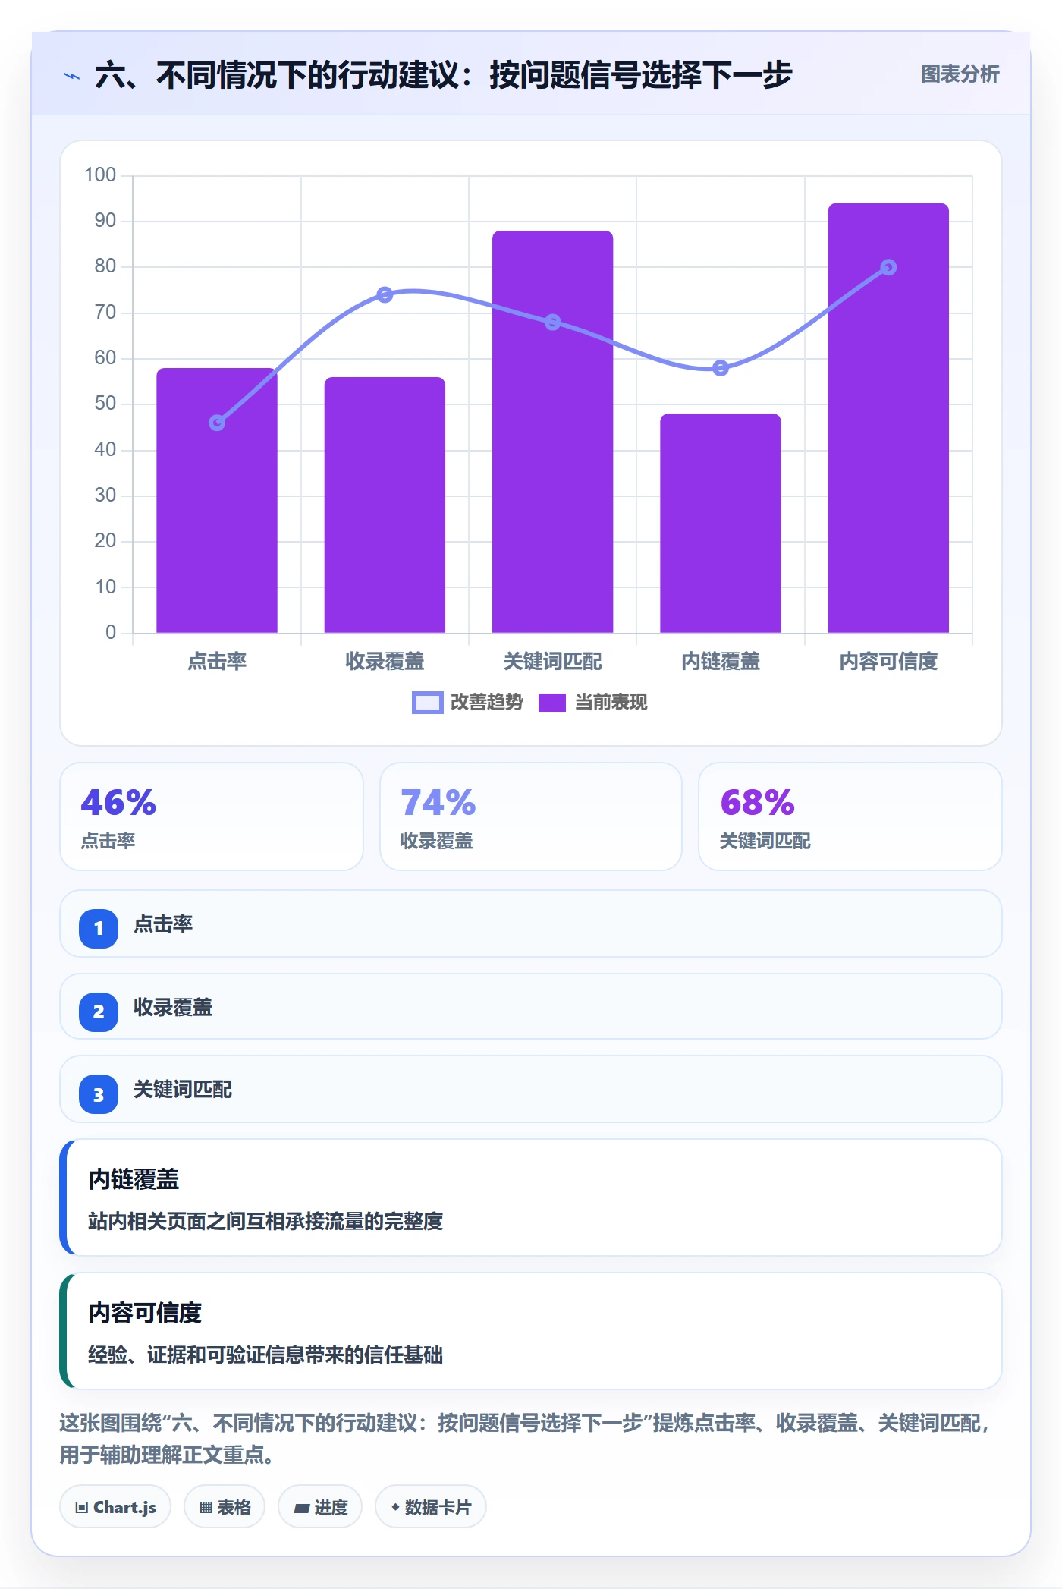Image resolution: width=1062 pixels, height=1589 pixels.
Task: Click the trend line point at 关键词匹配
Action: click(x=552, y=323)
